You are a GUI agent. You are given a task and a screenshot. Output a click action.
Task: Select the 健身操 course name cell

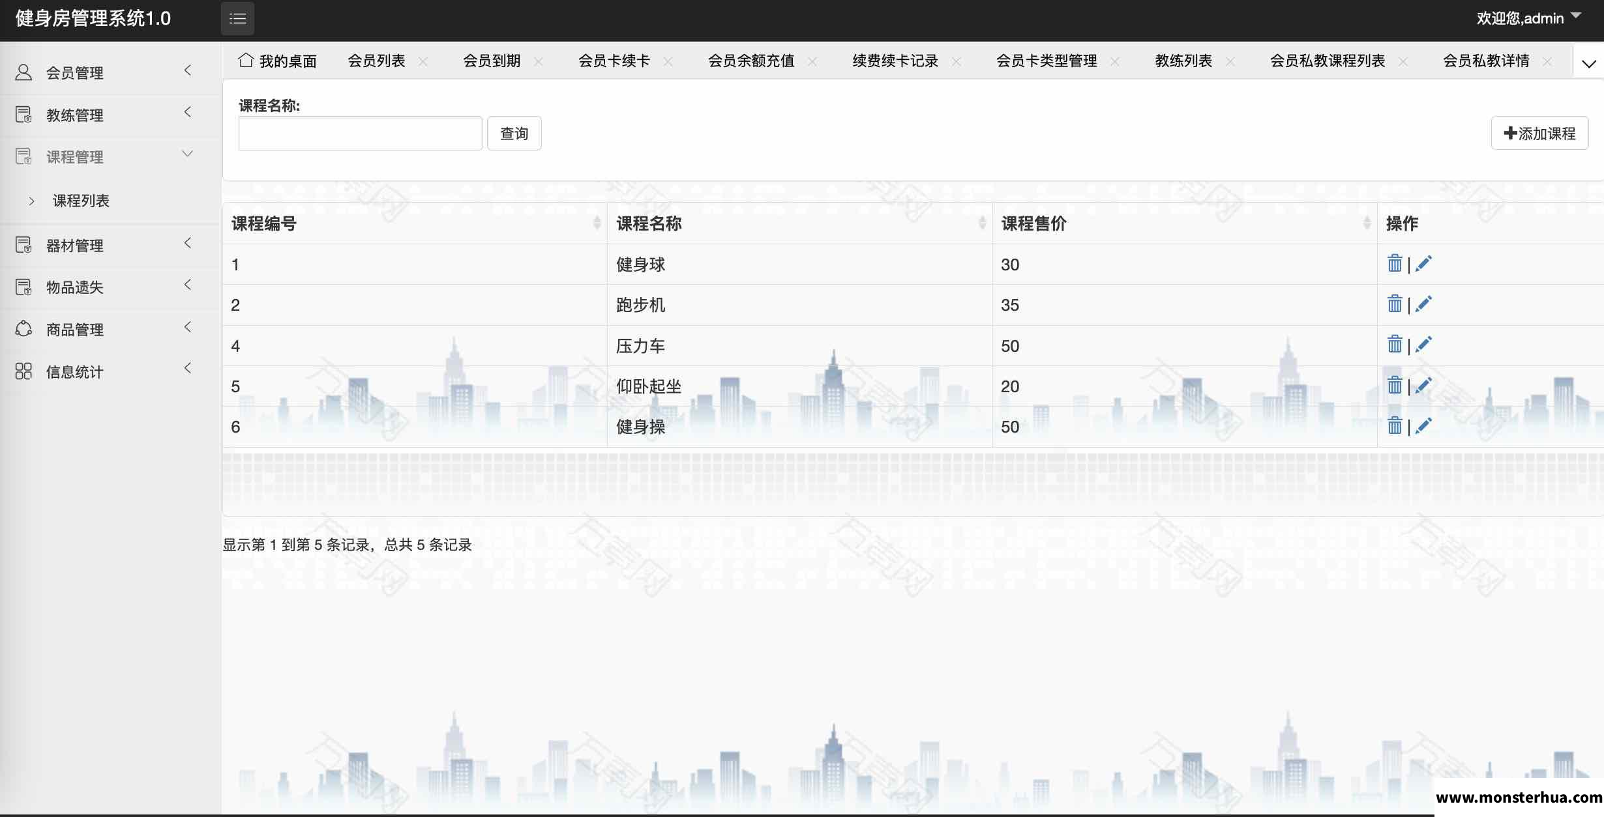(800, 427)
